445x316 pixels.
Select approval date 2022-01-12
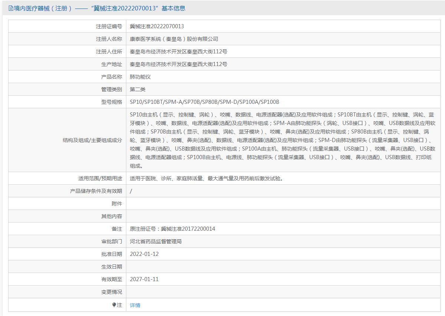144,254
